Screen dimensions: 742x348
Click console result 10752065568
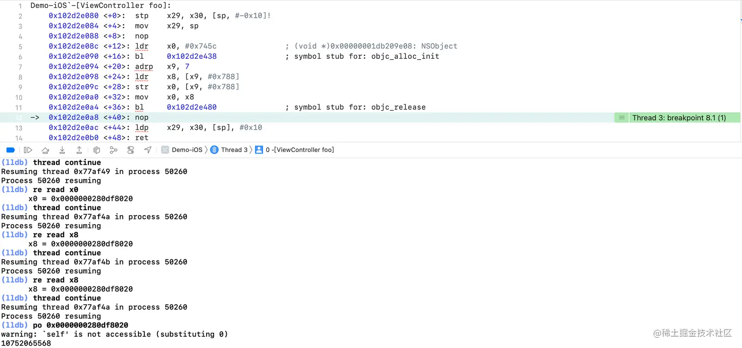tap(26, 344)
